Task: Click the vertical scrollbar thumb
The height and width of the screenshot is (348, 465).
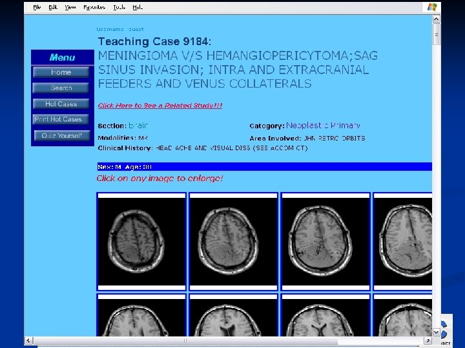Action: (436, 34)
